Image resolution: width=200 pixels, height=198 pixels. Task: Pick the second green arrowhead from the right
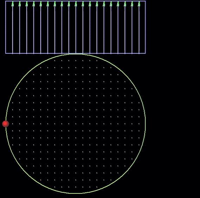coord(132,4)
